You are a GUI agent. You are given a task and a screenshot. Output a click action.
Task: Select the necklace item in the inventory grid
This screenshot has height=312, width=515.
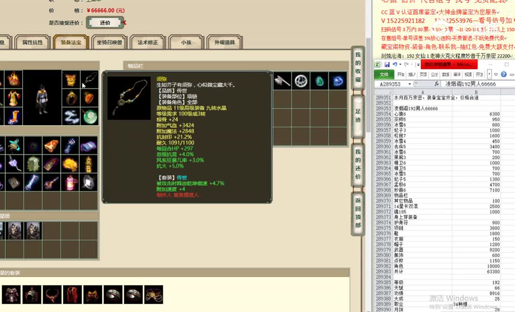pos(89,80)
